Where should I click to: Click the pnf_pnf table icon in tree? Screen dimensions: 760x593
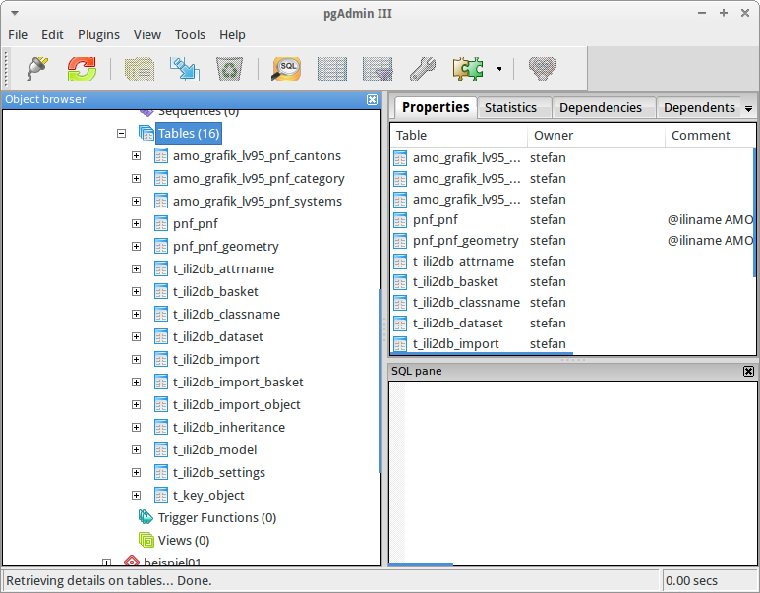[161, 223]
